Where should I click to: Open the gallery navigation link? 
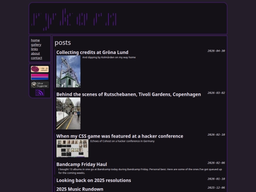pyautogui.click(x=36, y=45)
